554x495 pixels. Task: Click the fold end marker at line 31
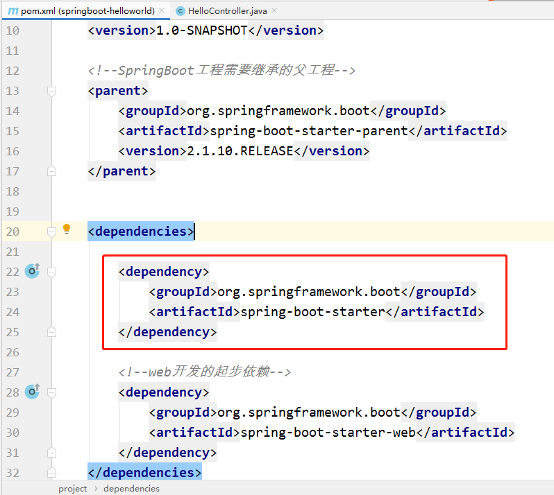coord(51,453)
